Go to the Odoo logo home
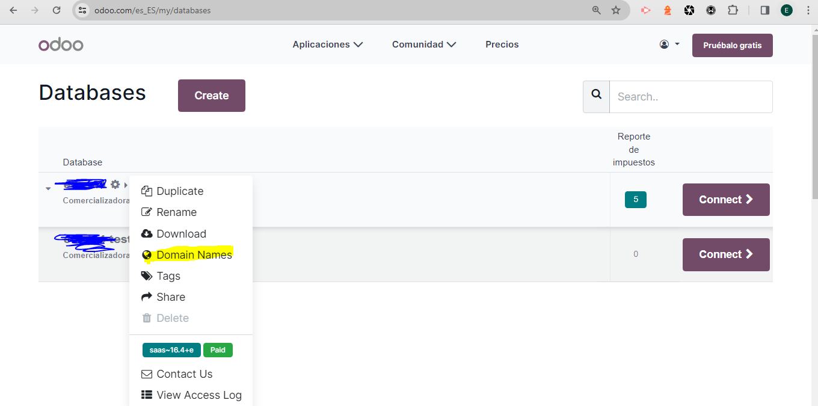The image size is (818, 406). (x=61, y=45)
